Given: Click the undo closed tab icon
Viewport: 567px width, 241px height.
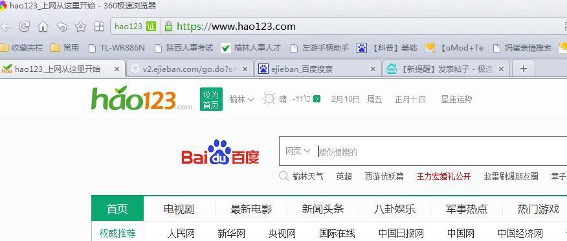Looking at the screenshot, I should pyautogui.click(x=62, y=27).
